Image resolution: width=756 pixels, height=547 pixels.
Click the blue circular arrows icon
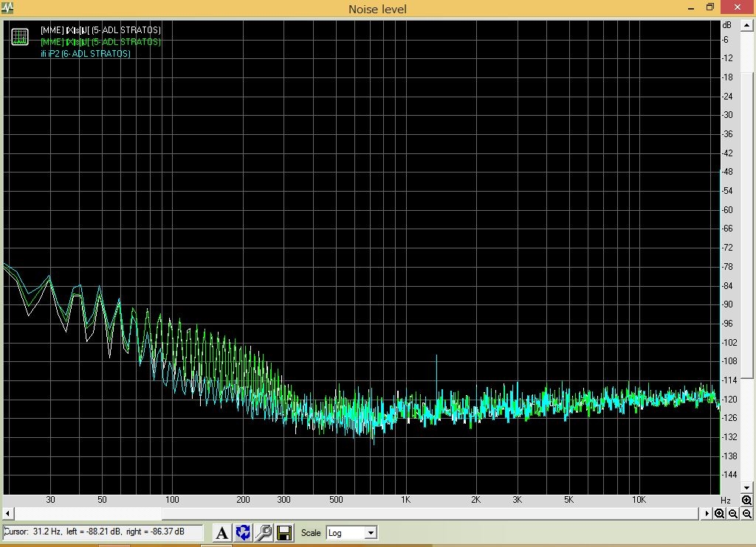pos(243,532)
